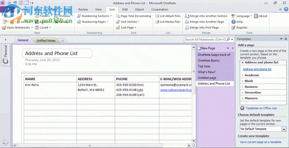Click the Kim Ralls name cell
The image size is (289, 148).
pyautogui.click(x=50, y=90)
